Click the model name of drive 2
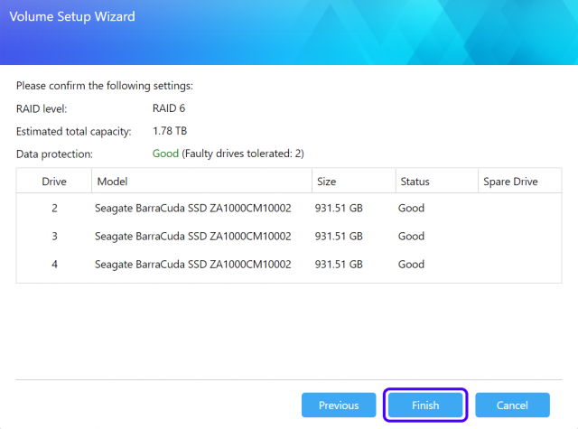 (x=192, y=208)
